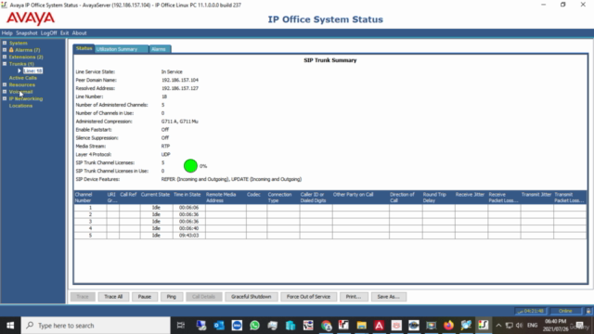The height and width of the screenshot is (334, 594).
Task: Open Locations in the navigation tree
Action: [20, 106]
